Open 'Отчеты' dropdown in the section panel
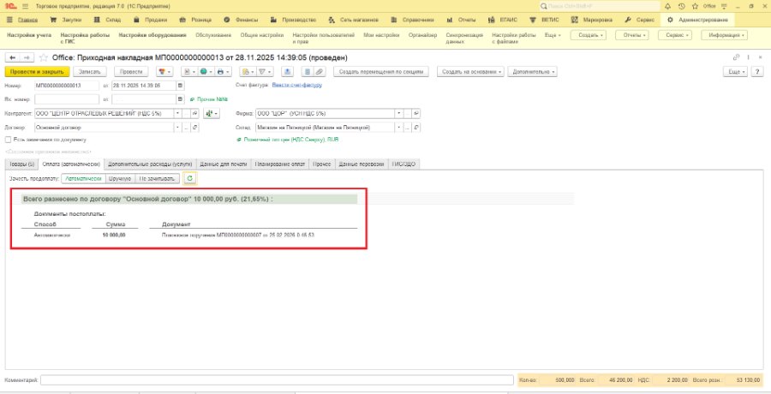The height and width of the screenshot is (394, 771). [x=632, y=35]
